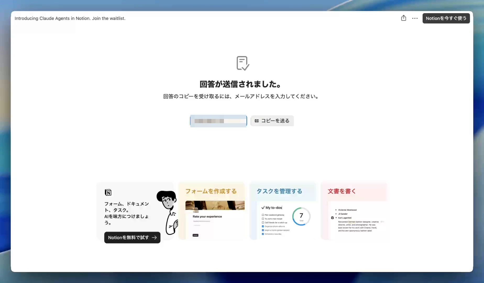Toggle the checked 'Schedule a spa day' checkbox
Image resolution: width=484 pixels, height=283 pixels.
tap(263, 234)
